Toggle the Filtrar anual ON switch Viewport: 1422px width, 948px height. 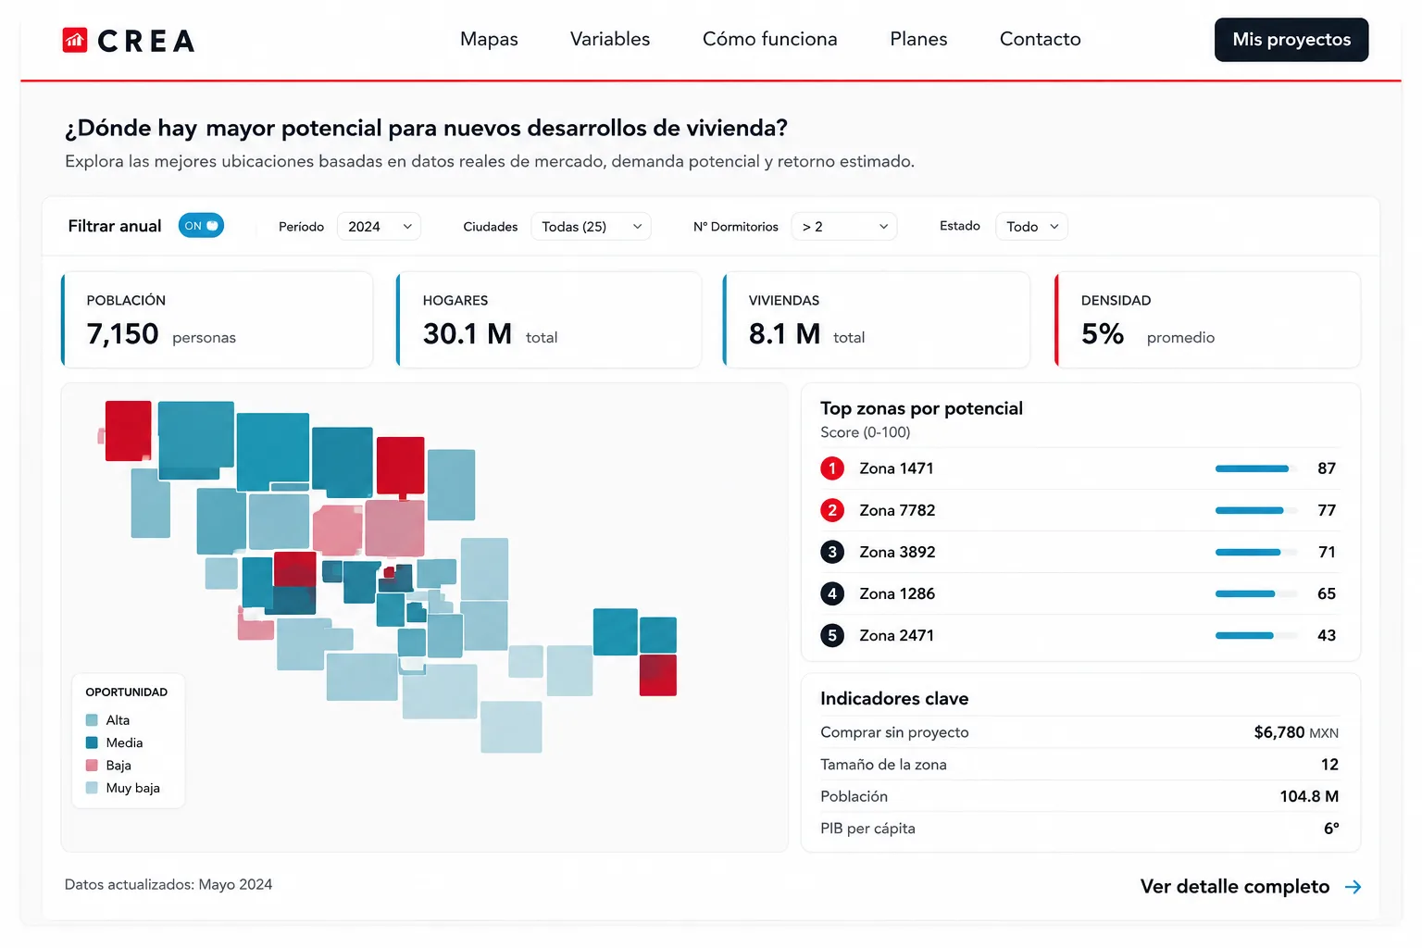click(x=201, y=226)
